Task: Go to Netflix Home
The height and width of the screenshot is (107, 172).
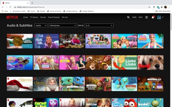Action: coord(26,17)
